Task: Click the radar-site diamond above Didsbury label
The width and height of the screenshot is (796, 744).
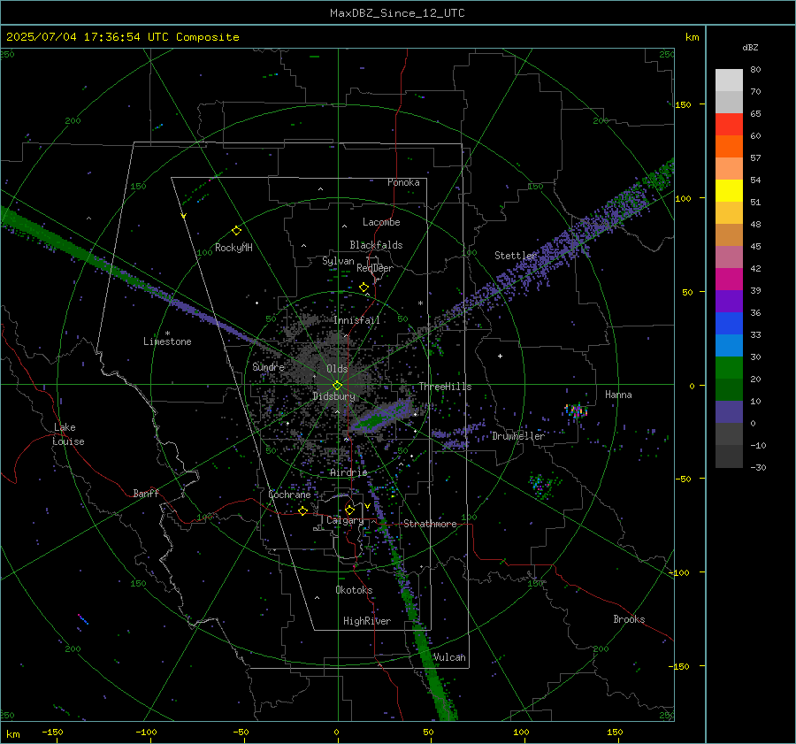Action: [x=337, y=386]
